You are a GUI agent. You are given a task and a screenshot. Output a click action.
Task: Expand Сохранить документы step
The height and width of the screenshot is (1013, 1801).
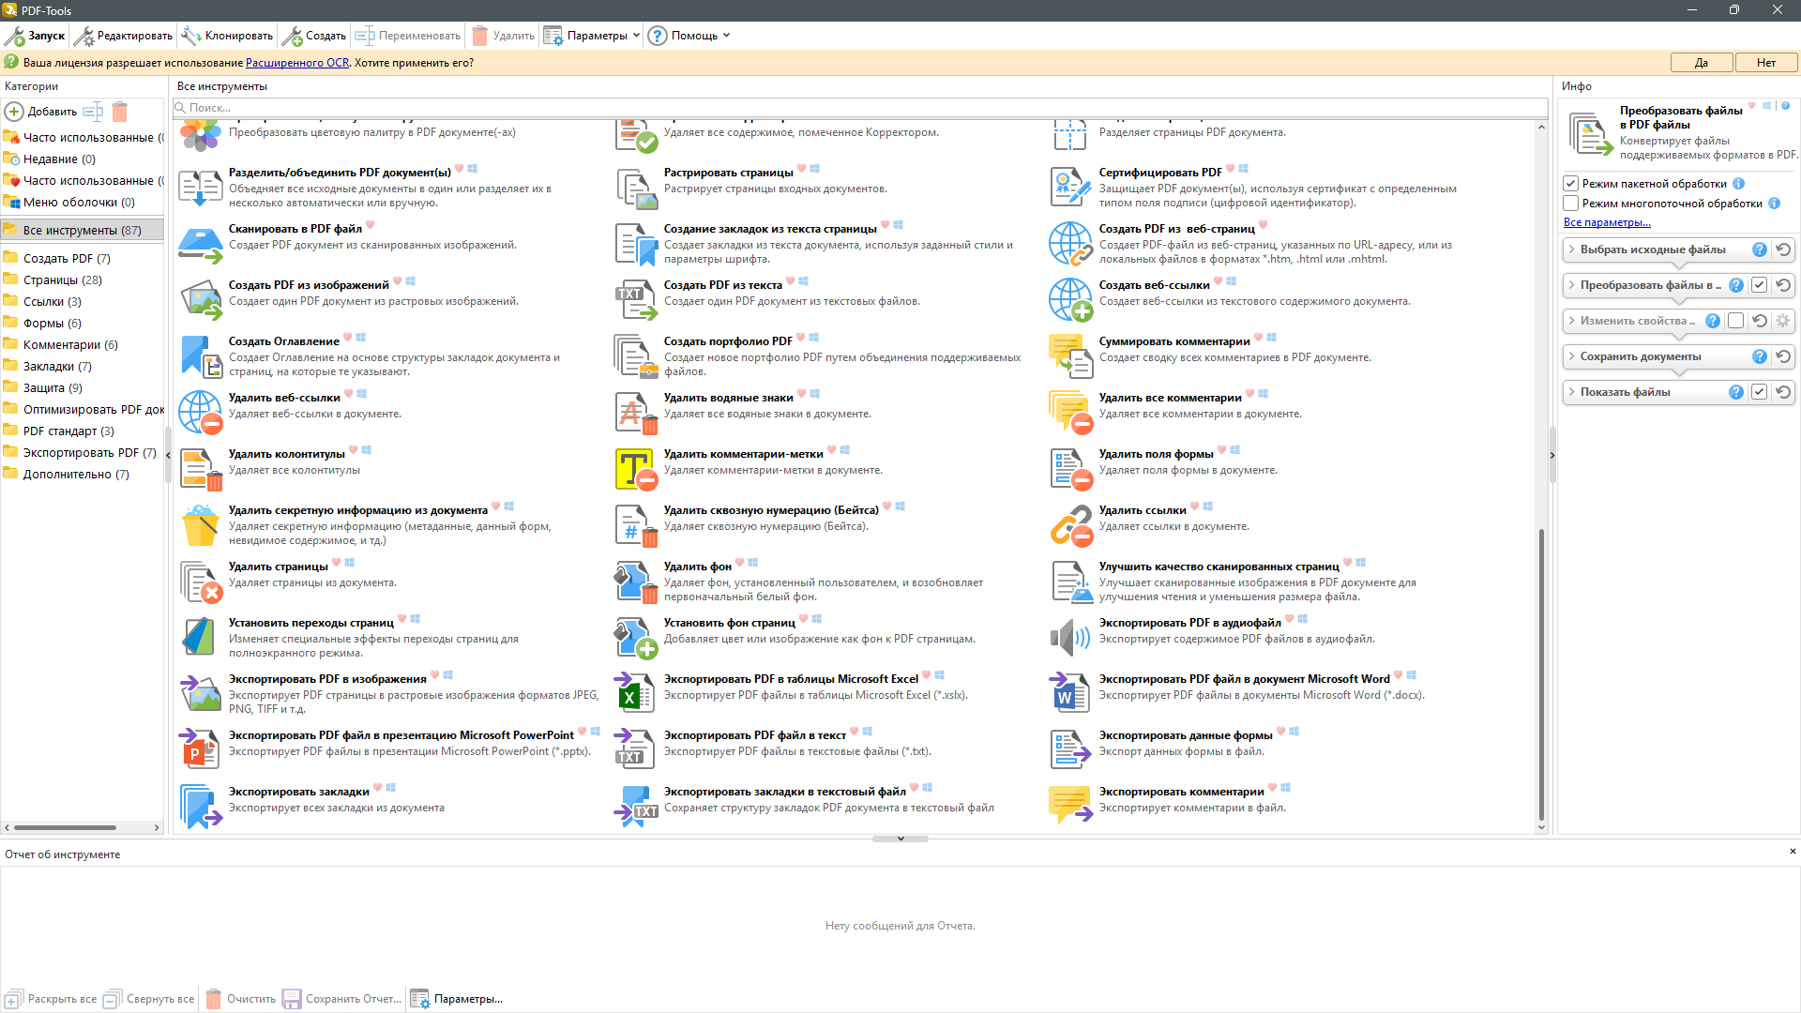(1572, 356)
